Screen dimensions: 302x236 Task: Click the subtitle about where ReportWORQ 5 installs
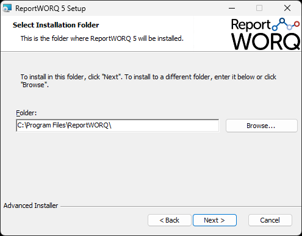(102, 38)
